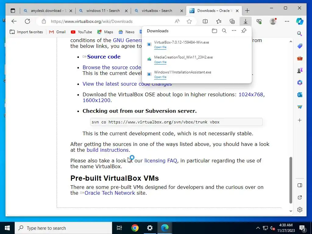Open the Collections icon
This screenshot has width=312, height=234.
point(232,21)
